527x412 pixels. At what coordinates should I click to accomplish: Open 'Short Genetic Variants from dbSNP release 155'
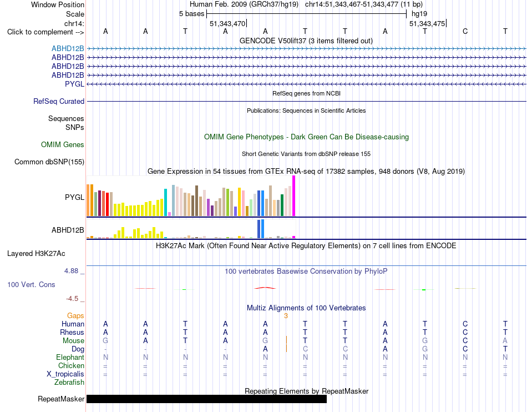click(306, 154)
